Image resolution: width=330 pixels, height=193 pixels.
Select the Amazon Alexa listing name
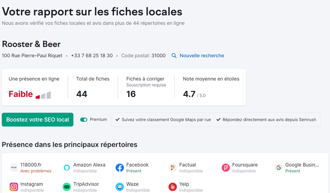tap(89, 165)
